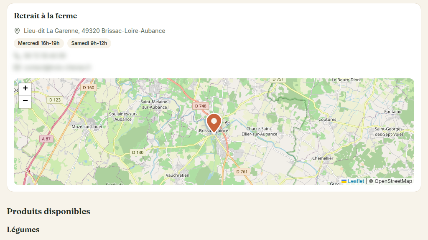Click Saint-Georges-des-Sept-Voies on the map
The image size is (428, 240).
pos(389,132)
